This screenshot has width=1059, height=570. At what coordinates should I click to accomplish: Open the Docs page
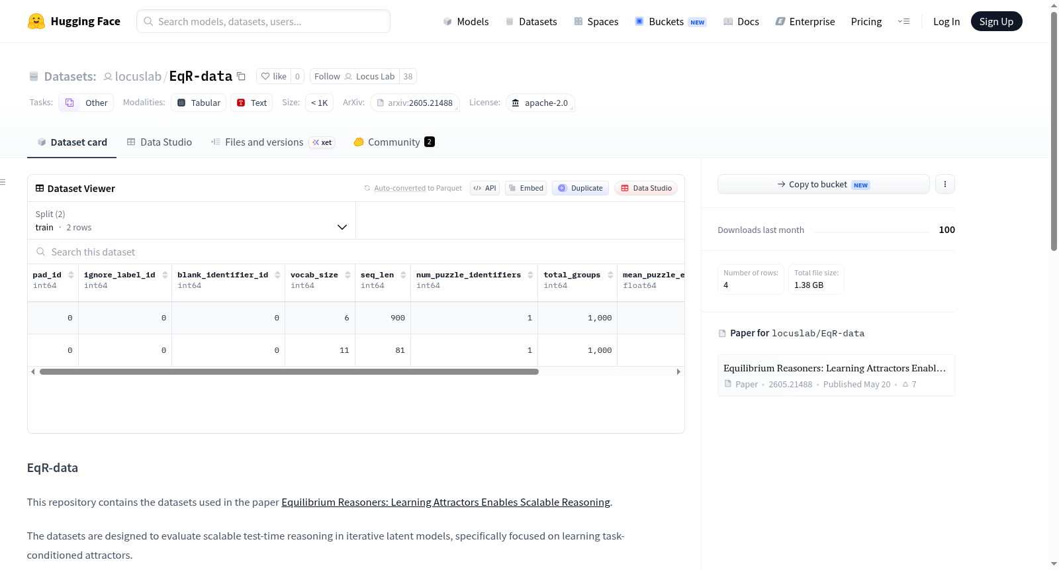coord(741,21)
